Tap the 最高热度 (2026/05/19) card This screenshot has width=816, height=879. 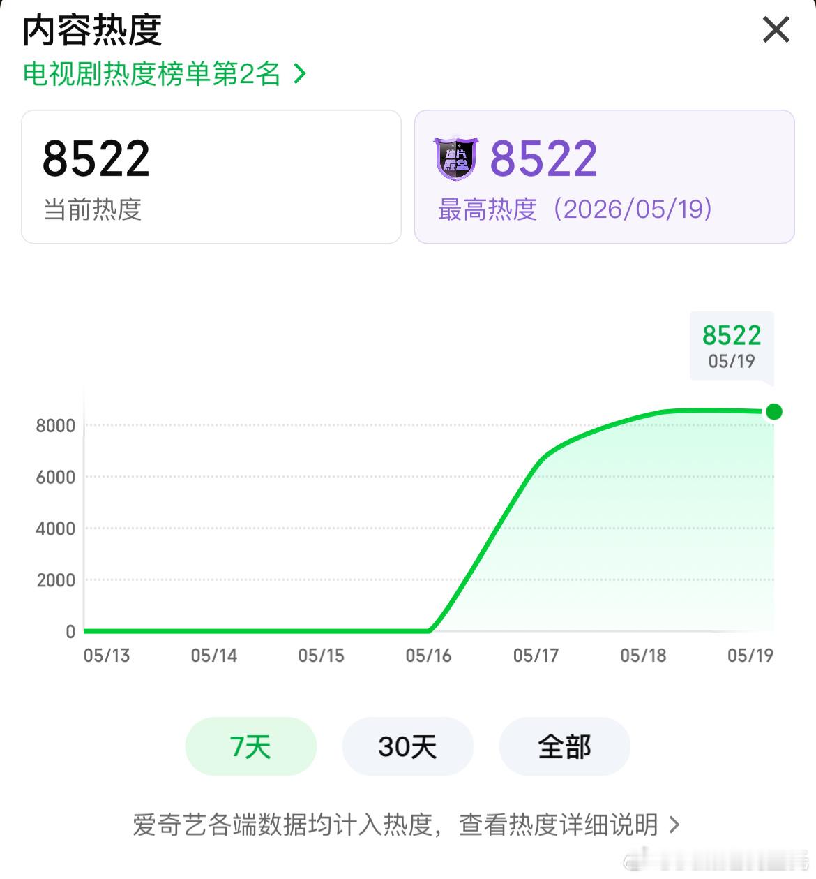click(x=605, y=177)
